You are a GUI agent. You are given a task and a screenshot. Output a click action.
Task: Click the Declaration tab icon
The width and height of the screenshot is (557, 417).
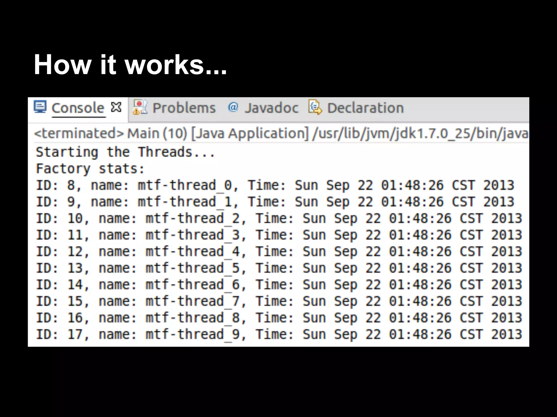(x=315, y=108)
